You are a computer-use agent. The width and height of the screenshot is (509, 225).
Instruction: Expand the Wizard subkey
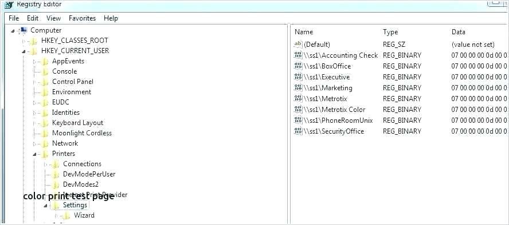click(56, 216)
